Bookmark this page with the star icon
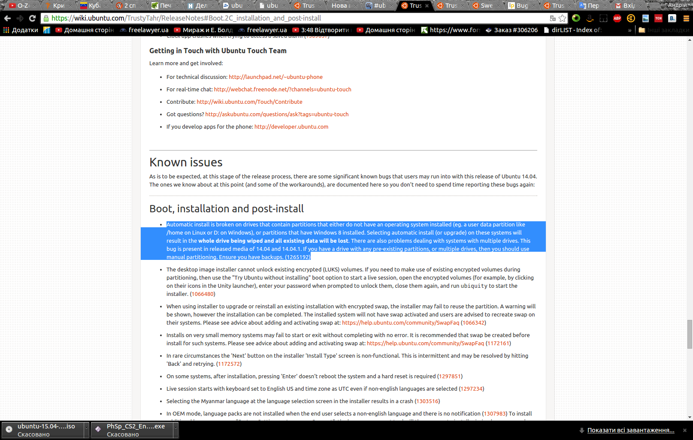This screenshot has width=693, height=440. (x=562, y=18)
